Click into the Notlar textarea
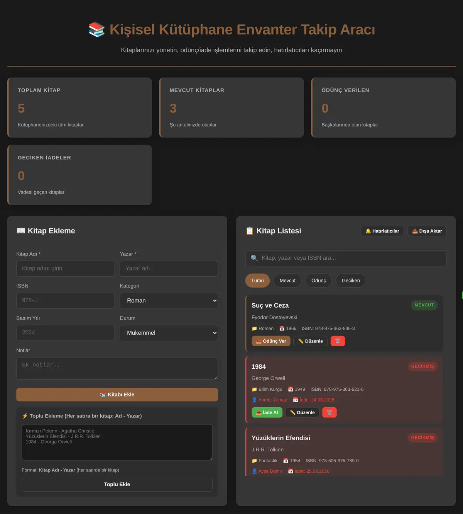Screen dimensions: 463x514 pos(117,368)
